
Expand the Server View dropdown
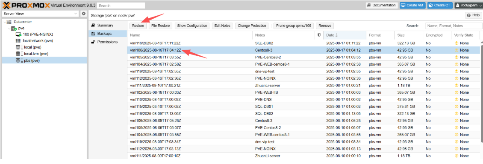click(x=76, y=14)
